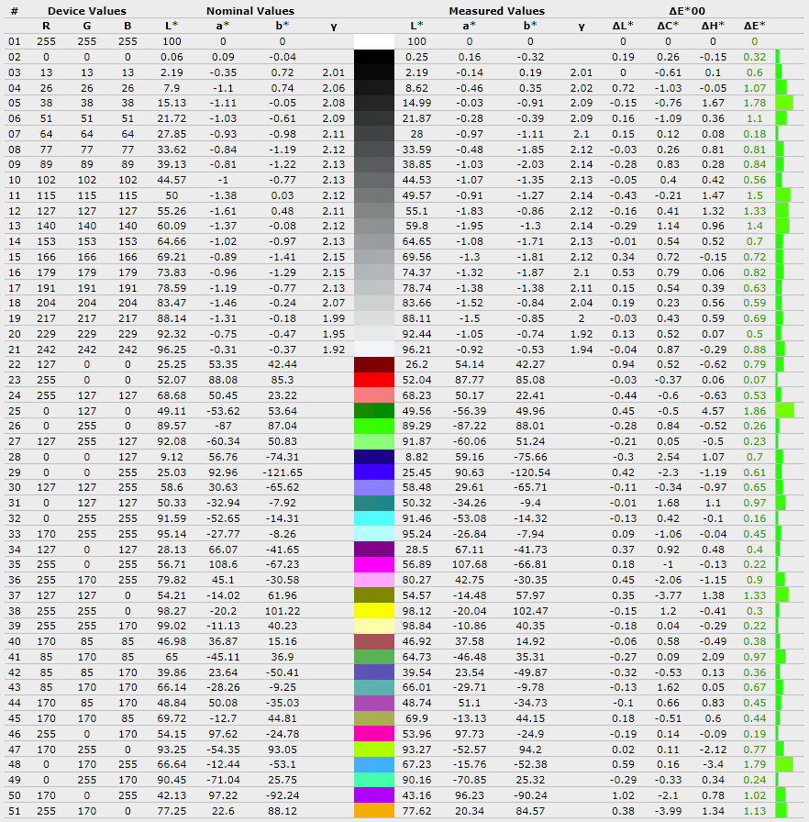Select the pure green swatch in row 26
This screenshot has width=809, height=822.
373,426
